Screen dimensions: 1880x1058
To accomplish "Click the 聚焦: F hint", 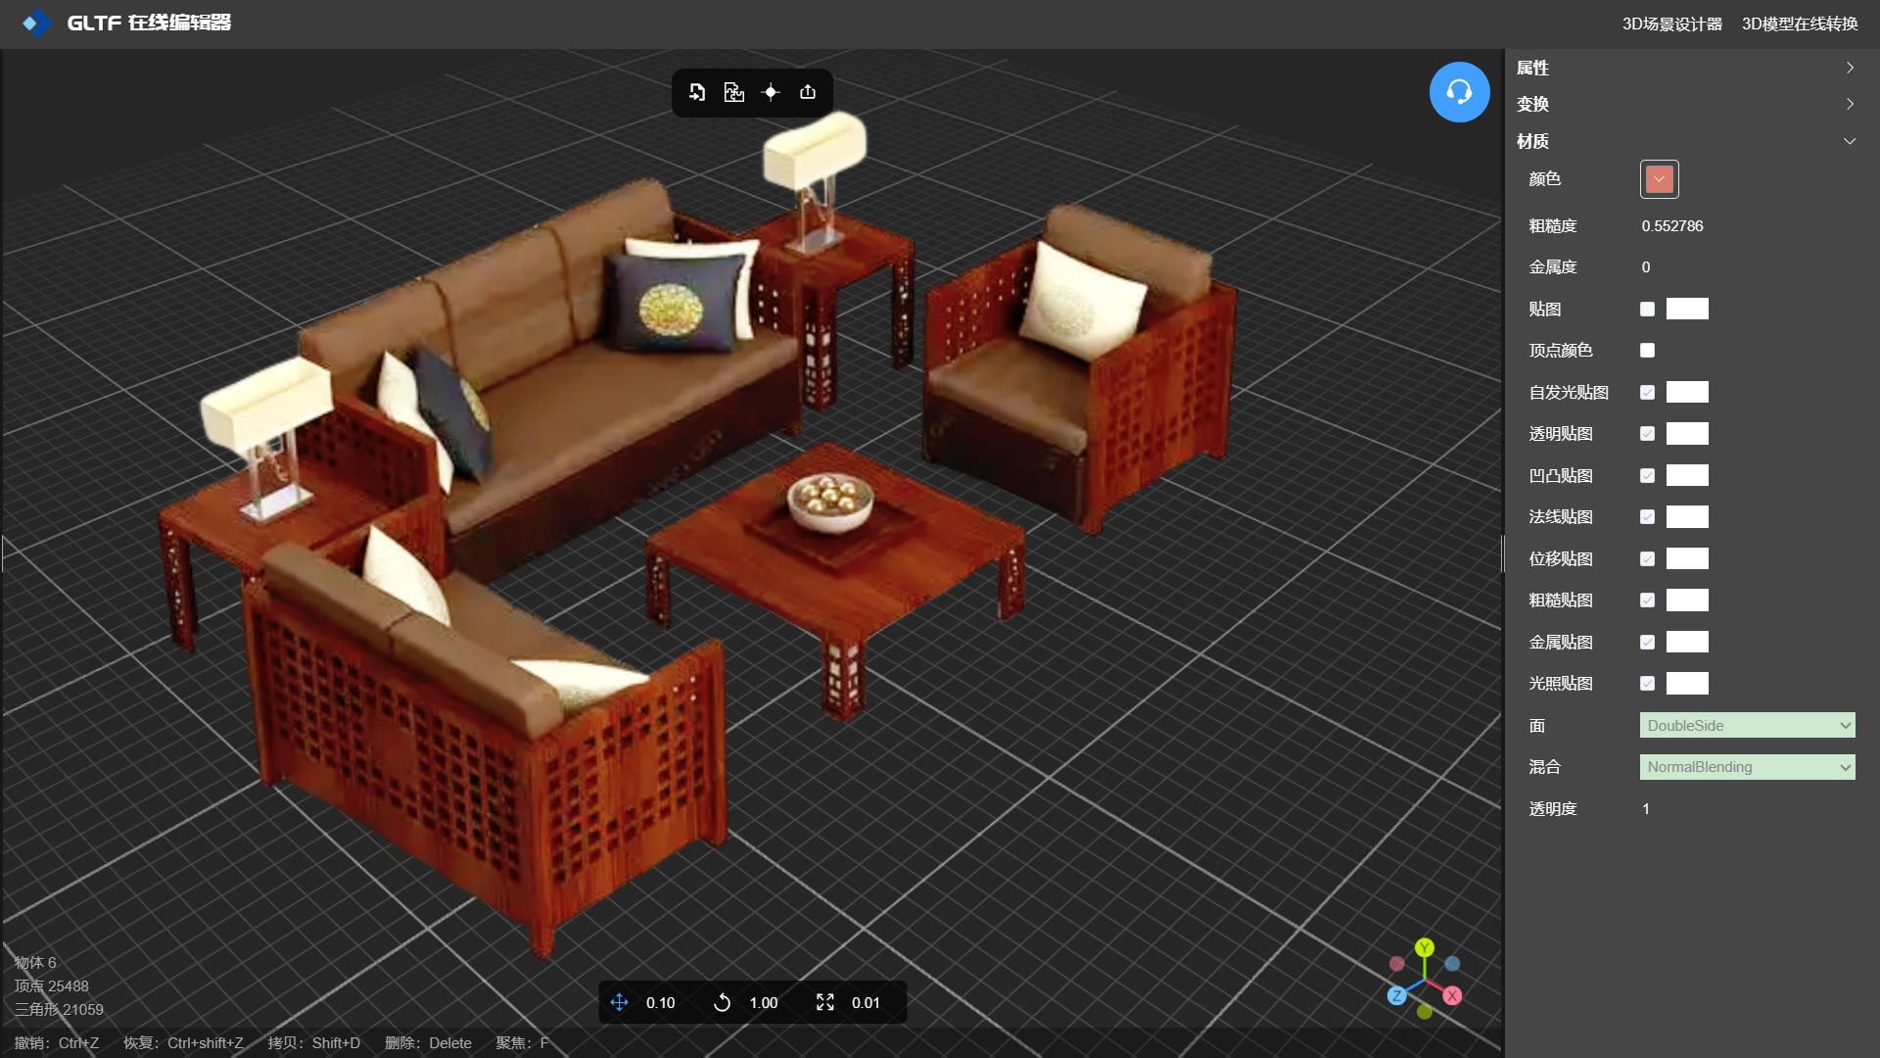I will [x=522, y=1042].
